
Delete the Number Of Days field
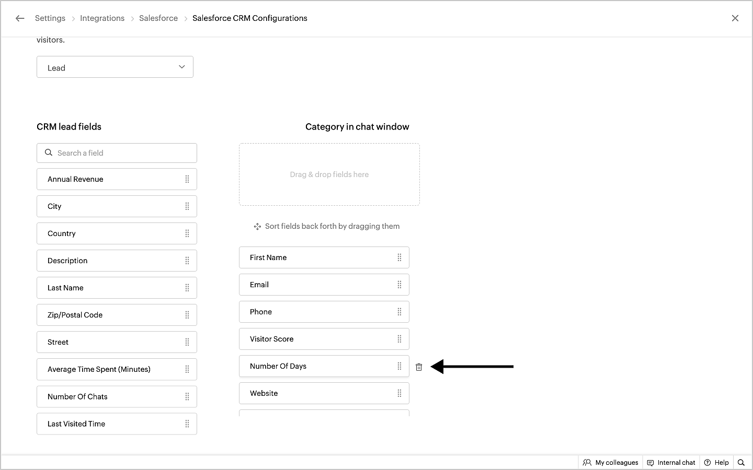tap(419, 367)
